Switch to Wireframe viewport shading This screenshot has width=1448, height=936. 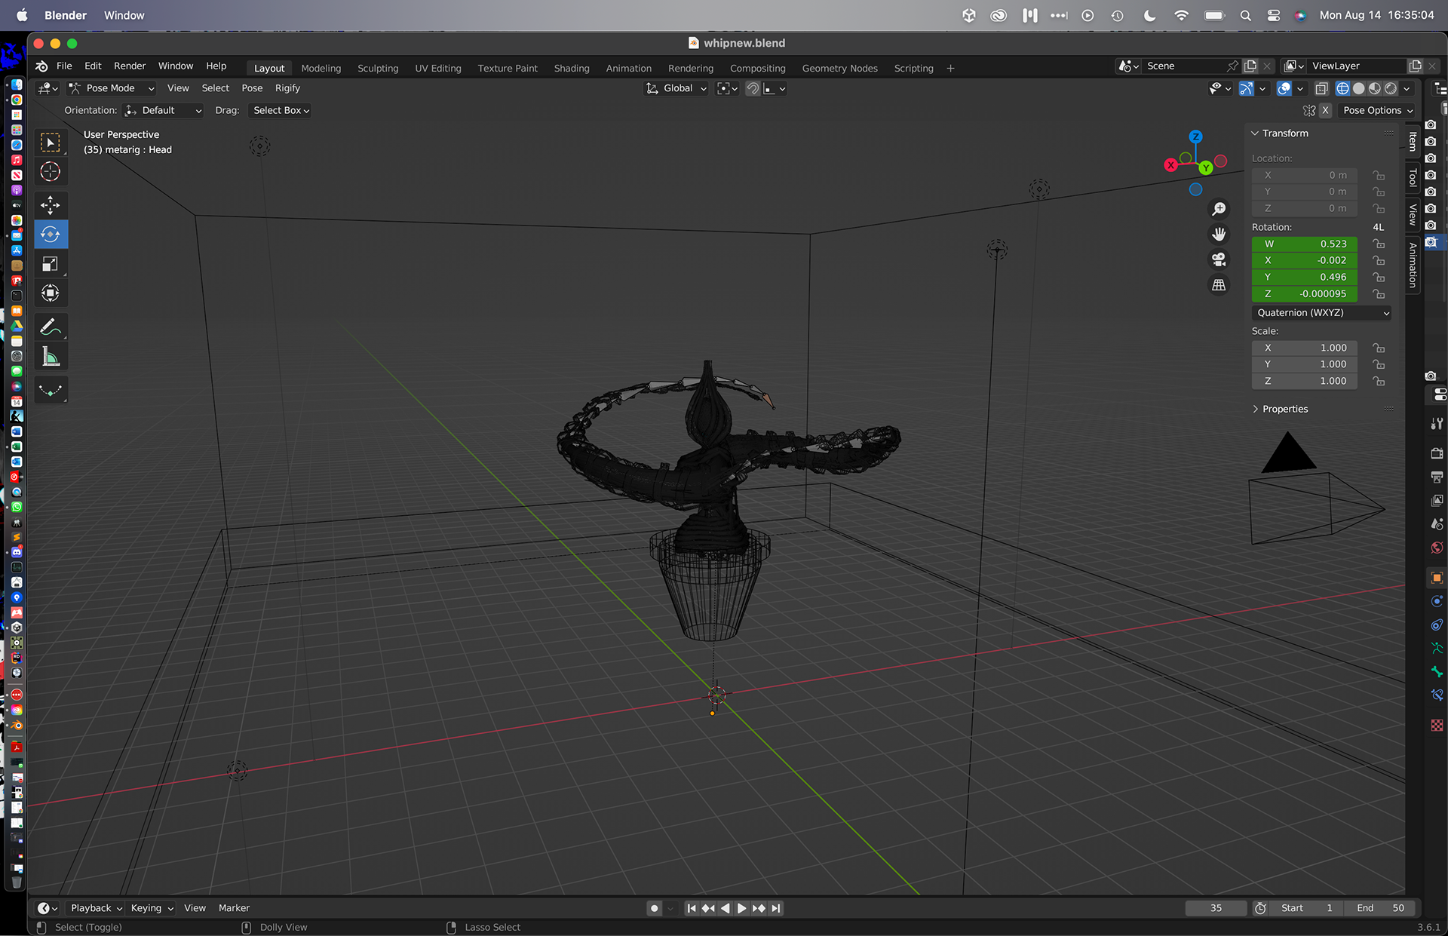click(x=1343, y=88)
